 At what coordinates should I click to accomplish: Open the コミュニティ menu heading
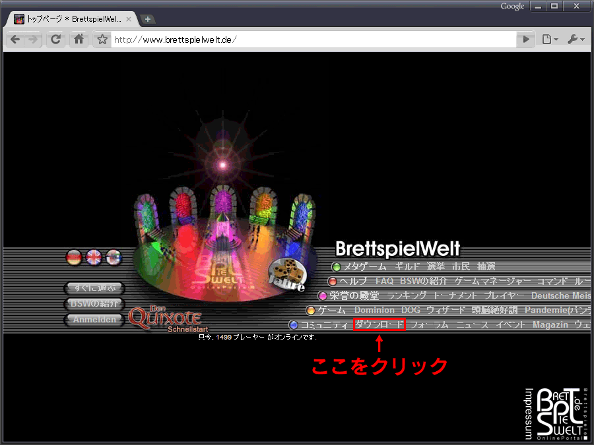point(324,324)
